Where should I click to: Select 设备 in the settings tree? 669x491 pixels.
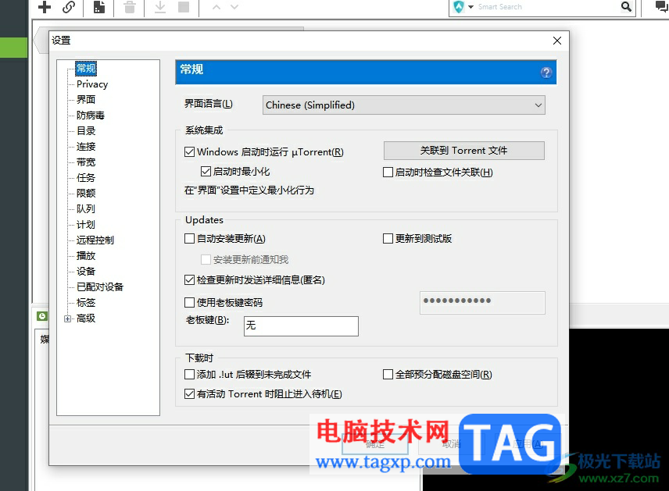point(86,271)
